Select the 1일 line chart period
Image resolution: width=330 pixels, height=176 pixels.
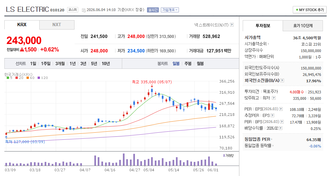click(33, 63)
